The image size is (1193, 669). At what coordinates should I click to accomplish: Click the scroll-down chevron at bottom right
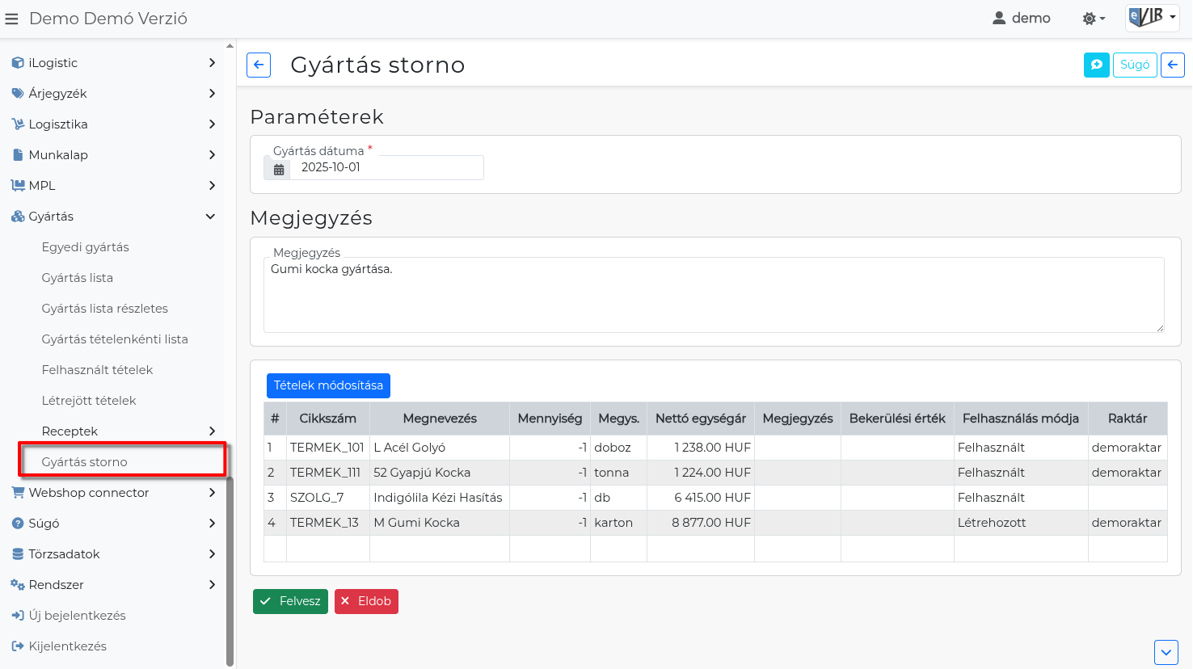click(1166, 652)
